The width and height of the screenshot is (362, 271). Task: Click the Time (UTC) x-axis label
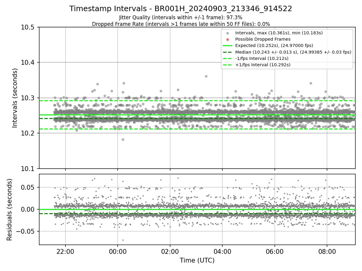[197, 260]
